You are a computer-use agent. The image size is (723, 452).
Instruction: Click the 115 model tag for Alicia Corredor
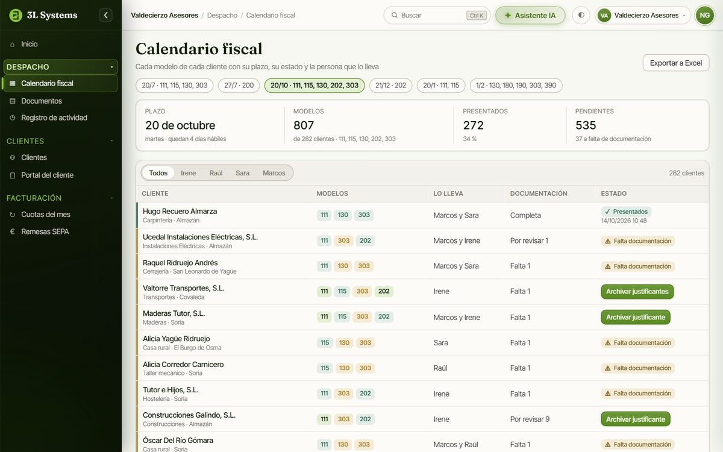click(x=325, y=368)
